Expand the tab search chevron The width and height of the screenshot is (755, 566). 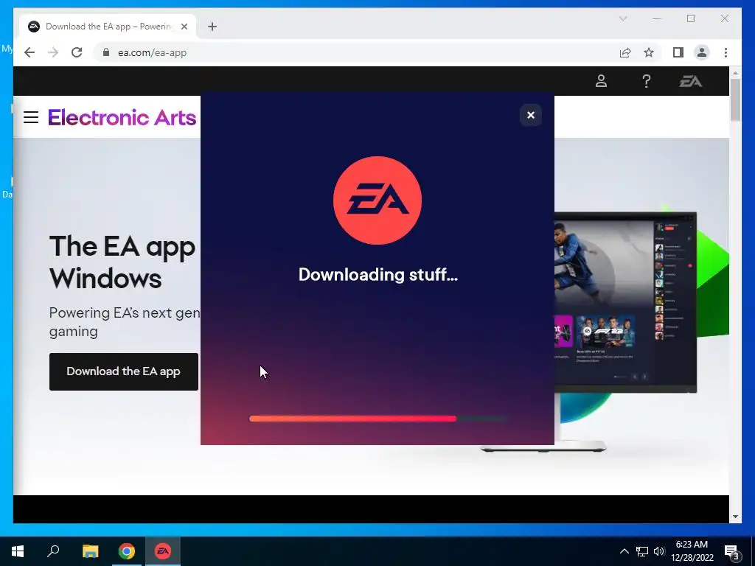tap(622, 18)
